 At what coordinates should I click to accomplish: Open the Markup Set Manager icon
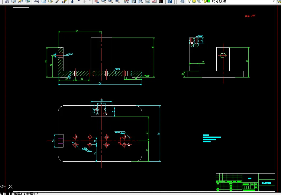(154, 2)
